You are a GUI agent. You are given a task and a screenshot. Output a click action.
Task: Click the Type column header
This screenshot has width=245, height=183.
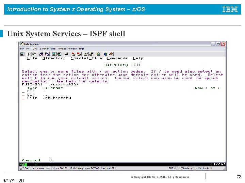[32, 88]
